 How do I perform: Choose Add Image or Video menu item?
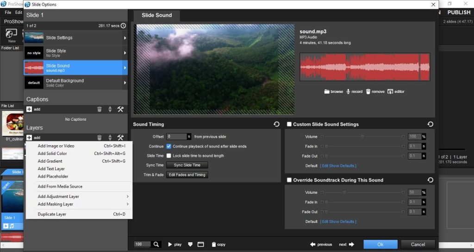(56, 146)
